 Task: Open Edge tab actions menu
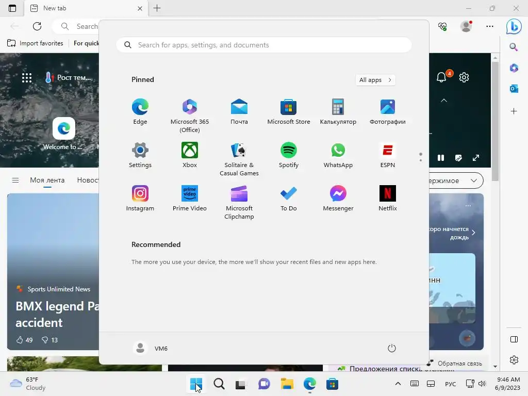(x=12, y=8)
